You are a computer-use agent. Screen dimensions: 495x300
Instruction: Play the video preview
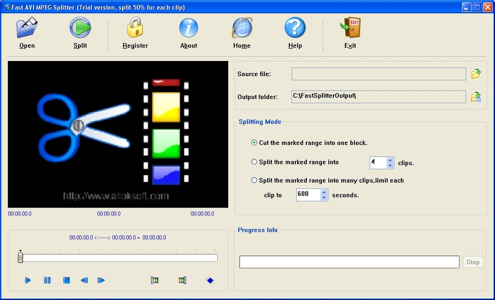28,280
